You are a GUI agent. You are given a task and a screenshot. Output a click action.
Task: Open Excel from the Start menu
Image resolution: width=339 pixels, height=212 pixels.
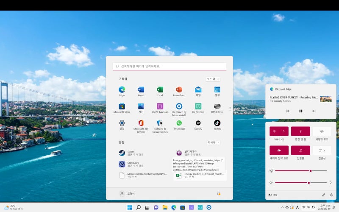(160, 91)
